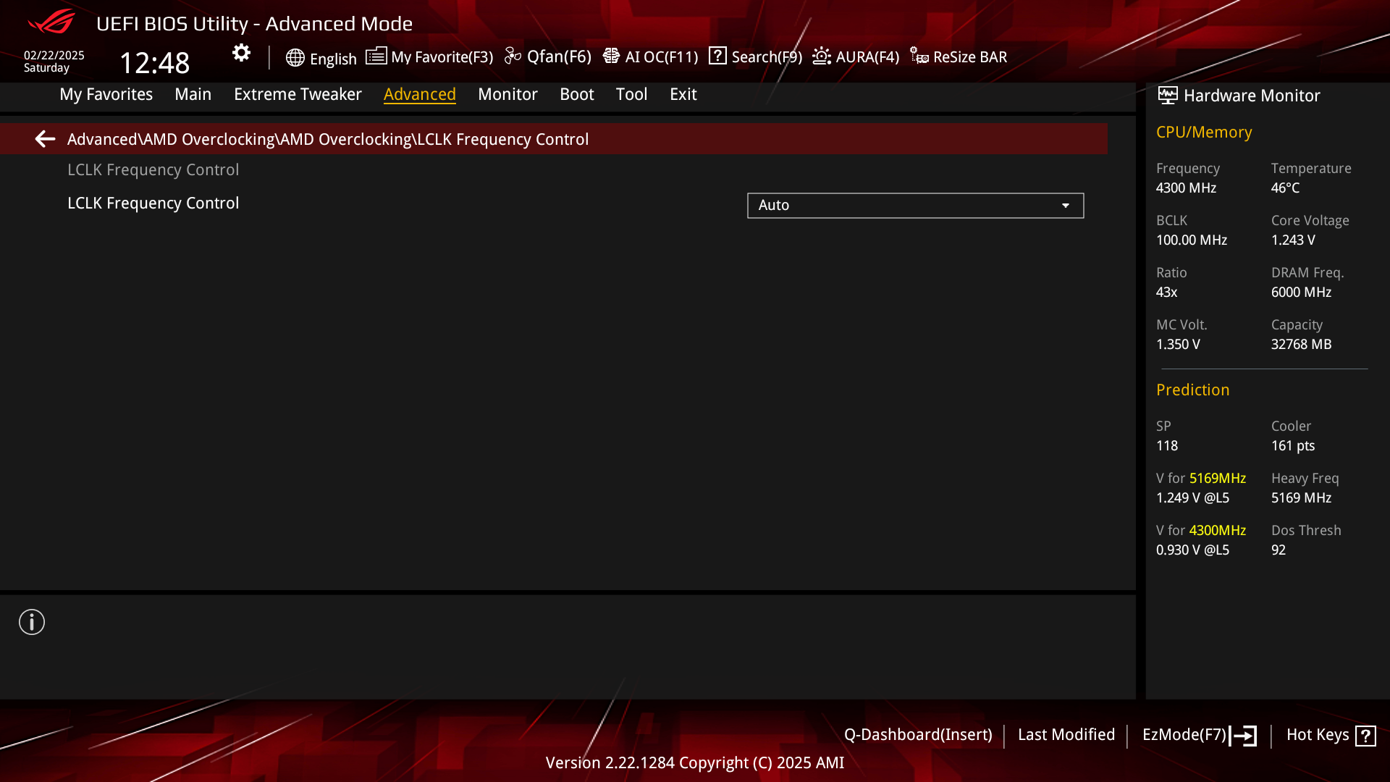Click the AURA light icon
The height and width of the screenshot is (782, 1390).
pos(822,56)
